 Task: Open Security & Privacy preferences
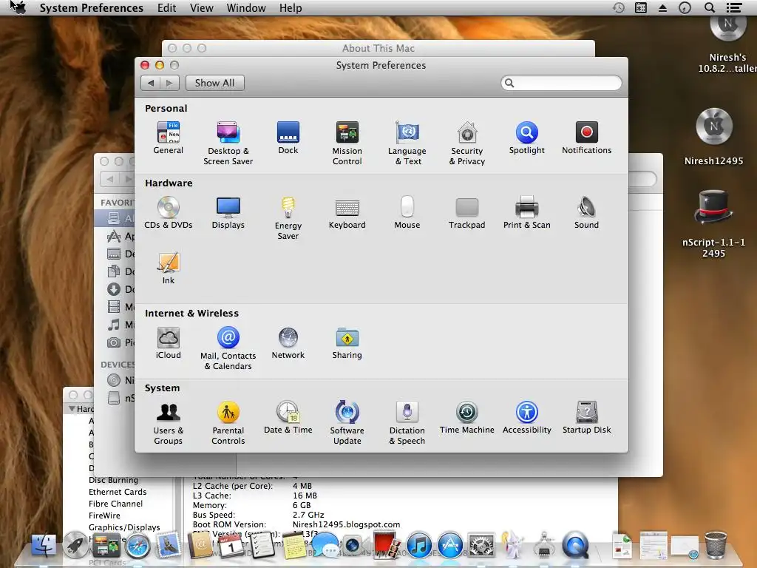(467, 143)
